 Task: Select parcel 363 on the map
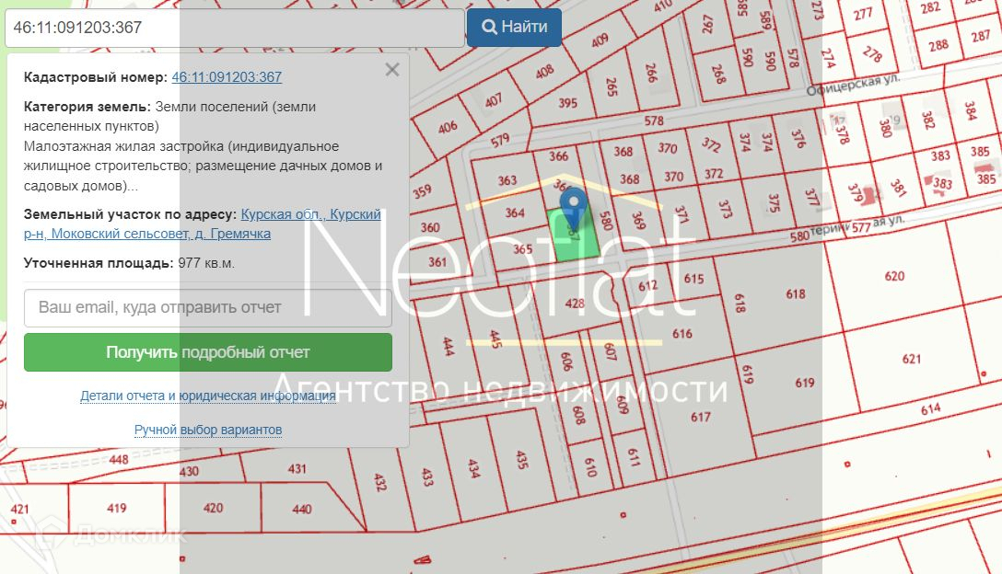507,180
